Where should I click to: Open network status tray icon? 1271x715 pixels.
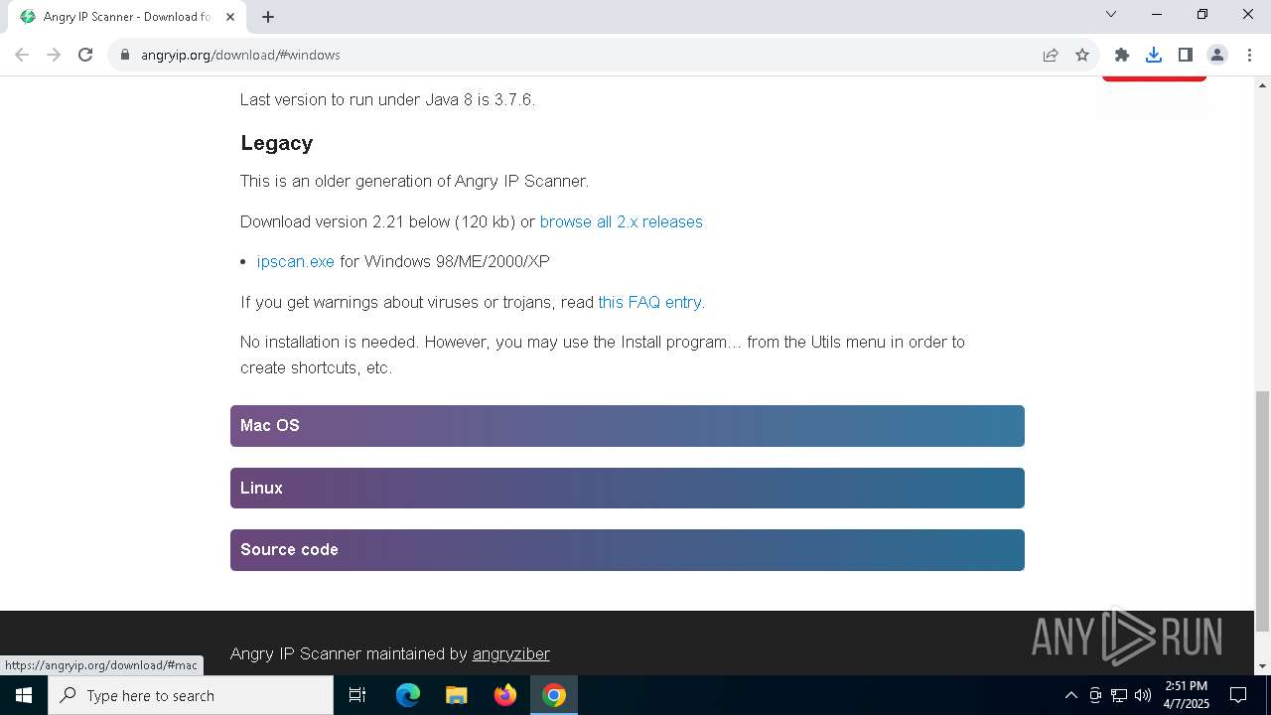point(1119,695)
